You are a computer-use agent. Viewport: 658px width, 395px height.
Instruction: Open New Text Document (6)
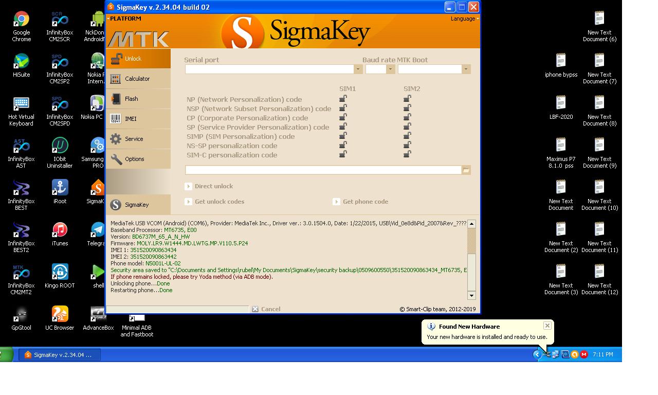(600, 26)
